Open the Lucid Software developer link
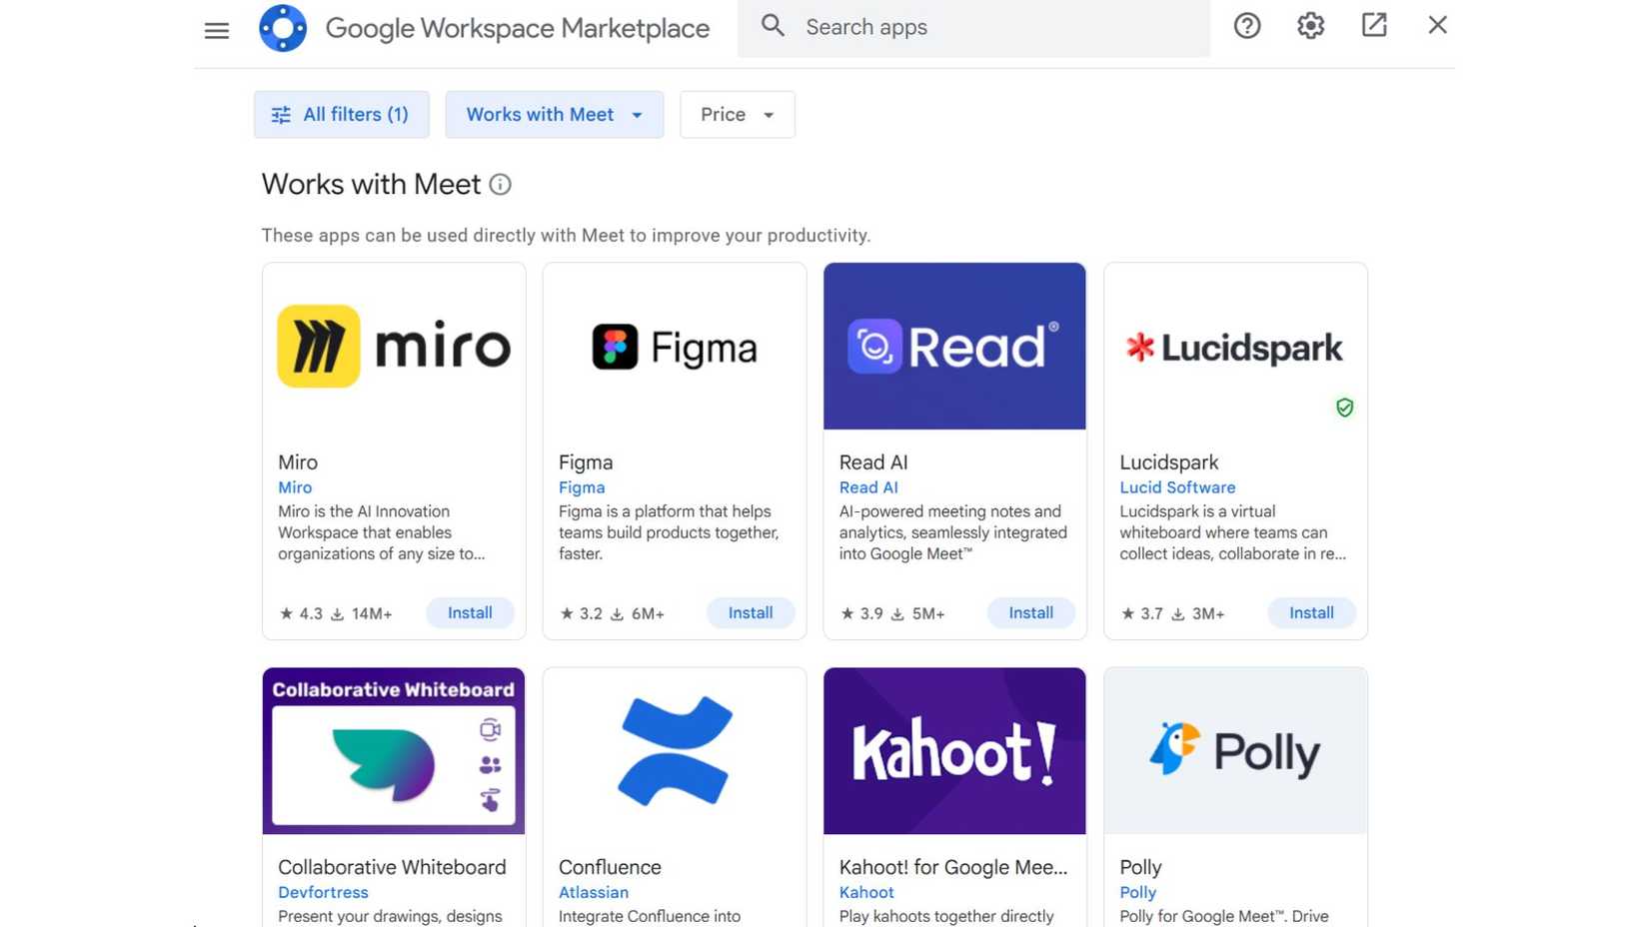The height and width of the screenshot is (927, 1649). [1177, 487]
